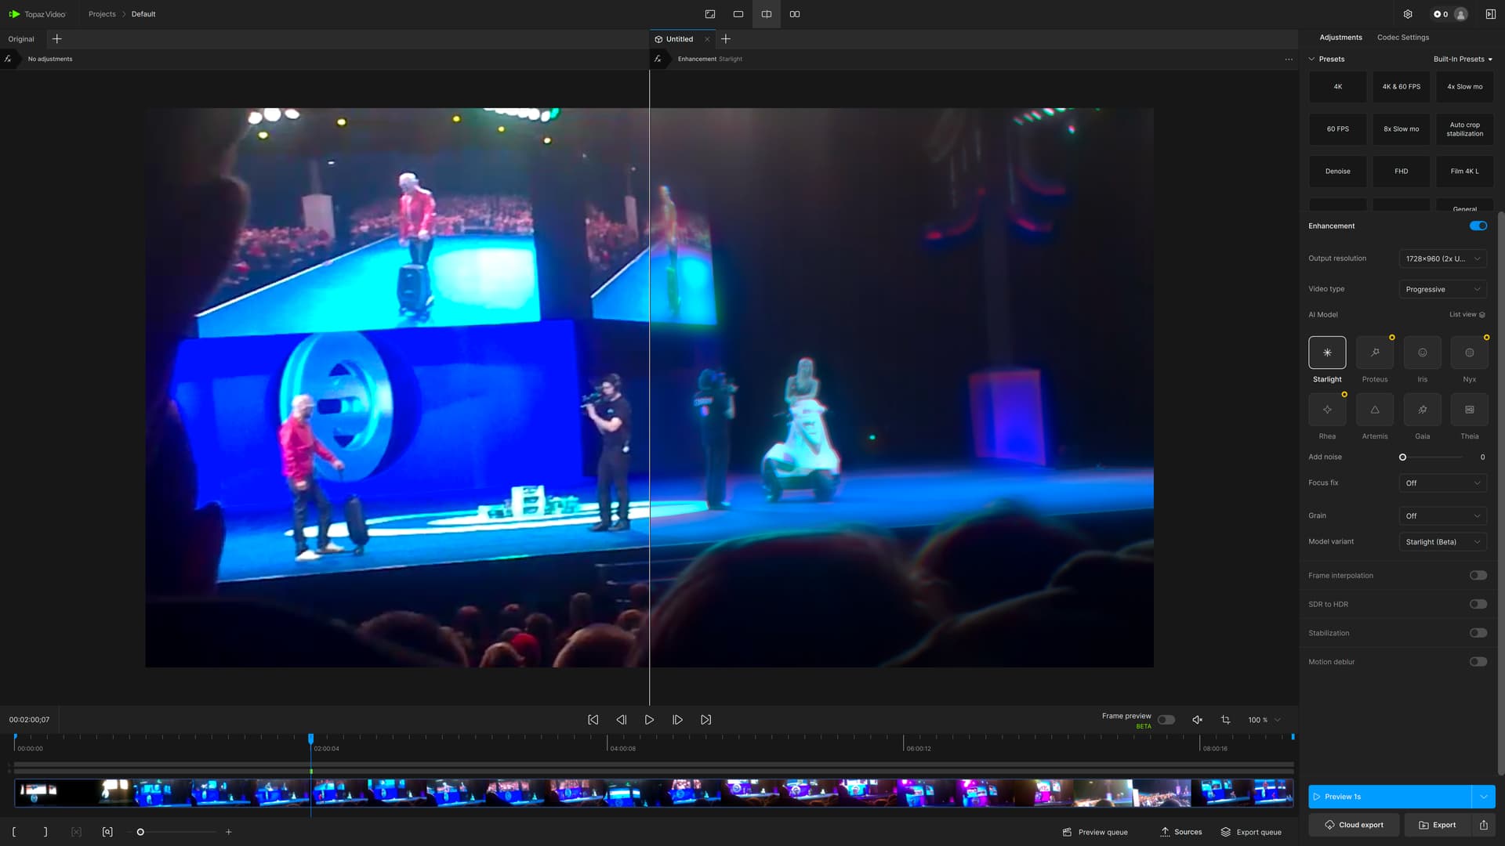
Task: Select the Proteus AI model icon
Action: tap(1374, 352)
